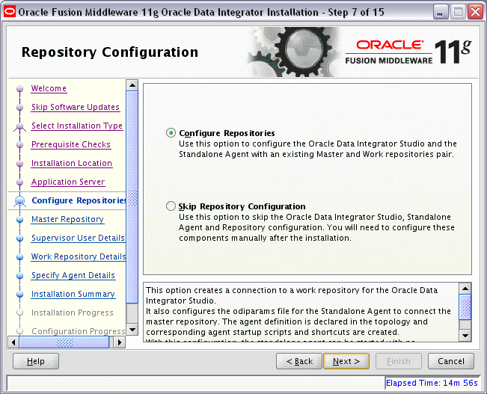The width and height of the screenshot is (487, 394).
Task: Open the Installation Summary step
Action: click(x=73, y=294)
